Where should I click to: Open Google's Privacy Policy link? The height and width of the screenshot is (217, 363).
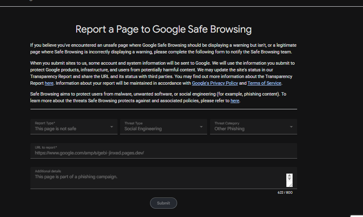click(215, 83)
